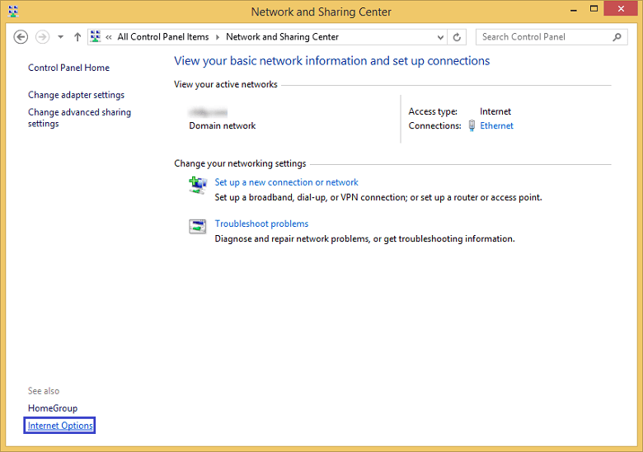643x452 pixels.
Task: Click the window icon in title bar
Action: tap(13, 11)
